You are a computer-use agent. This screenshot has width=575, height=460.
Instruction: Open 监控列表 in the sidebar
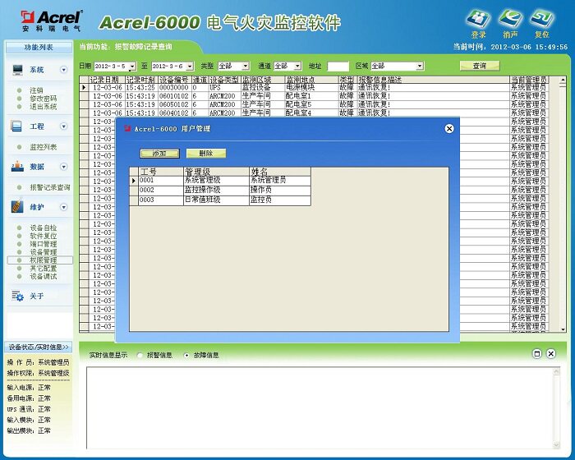[x=44, y=147]
